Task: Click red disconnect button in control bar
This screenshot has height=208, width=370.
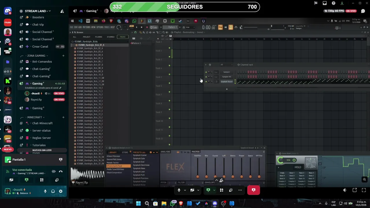Action: (x=254, y=190)
